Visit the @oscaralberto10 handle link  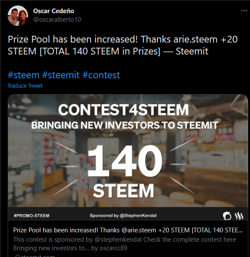tap(57, 20)
